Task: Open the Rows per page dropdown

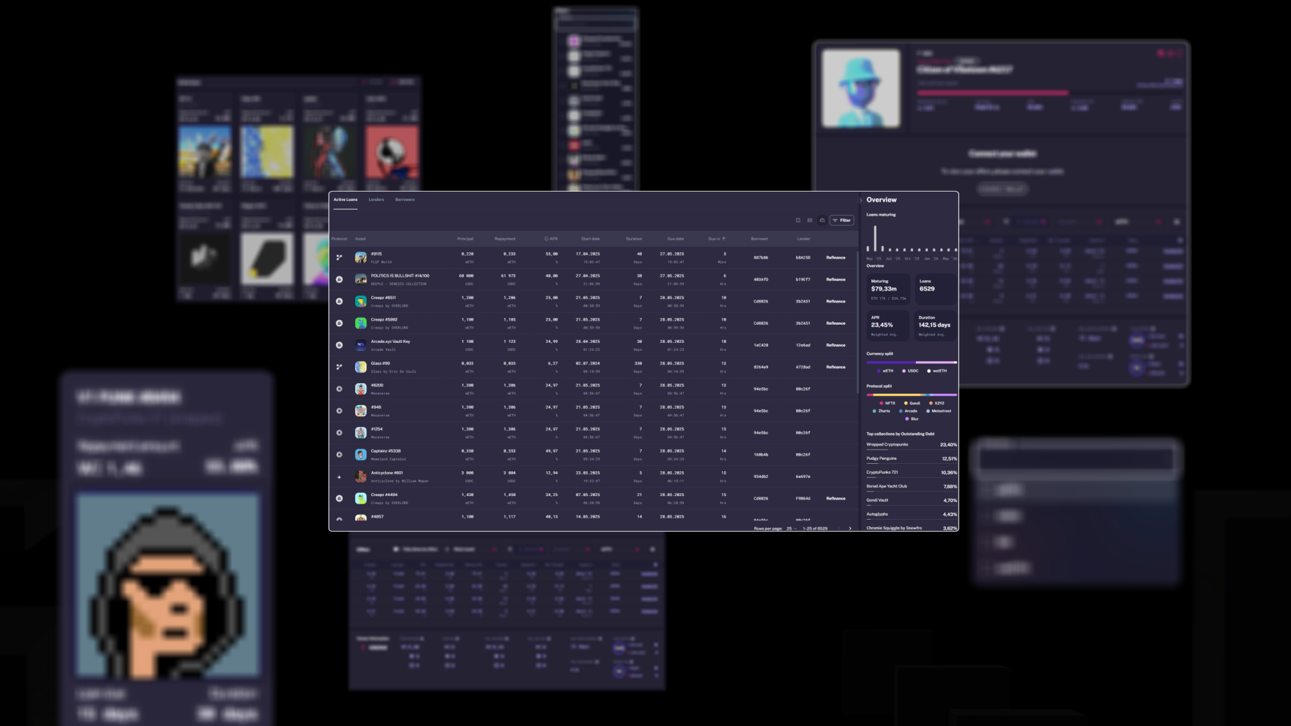Action: pos(791,528)
